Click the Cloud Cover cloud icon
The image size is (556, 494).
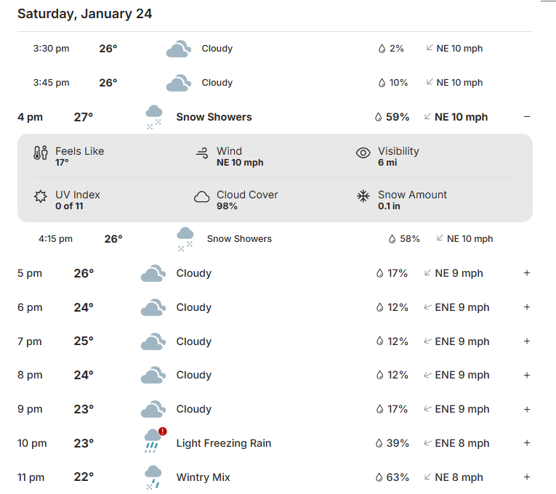(x=202, y=197)
